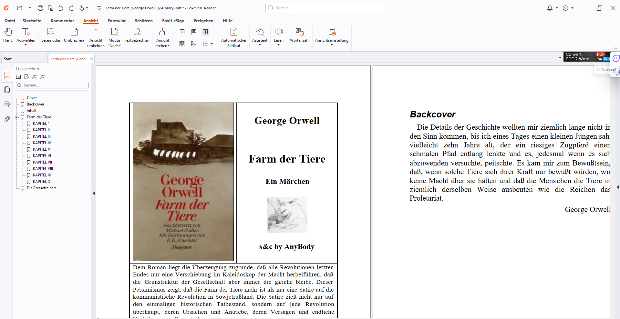Viewport: 620px width, 319px height.
Task: Click Ansicht umkehren icon
Action: (96, 32)
